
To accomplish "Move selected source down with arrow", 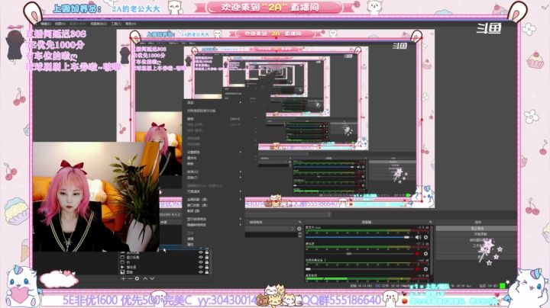I will [152, 278].
